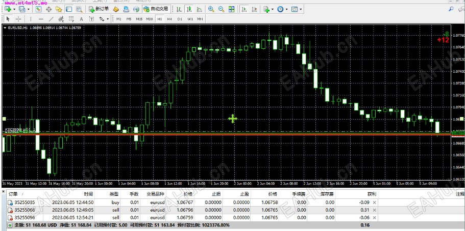This screenshot has height=231, width=465.
Task: Click the chart templates icon
Action: (295, 9)
